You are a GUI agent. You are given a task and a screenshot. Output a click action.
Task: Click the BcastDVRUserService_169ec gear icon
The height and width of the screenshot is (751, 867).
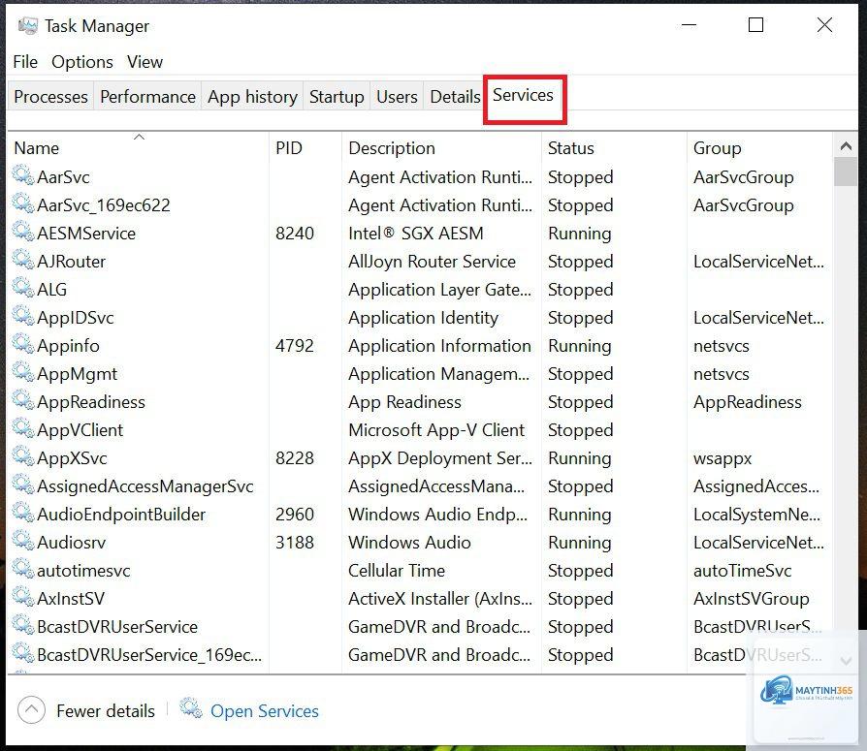[23, 654]
